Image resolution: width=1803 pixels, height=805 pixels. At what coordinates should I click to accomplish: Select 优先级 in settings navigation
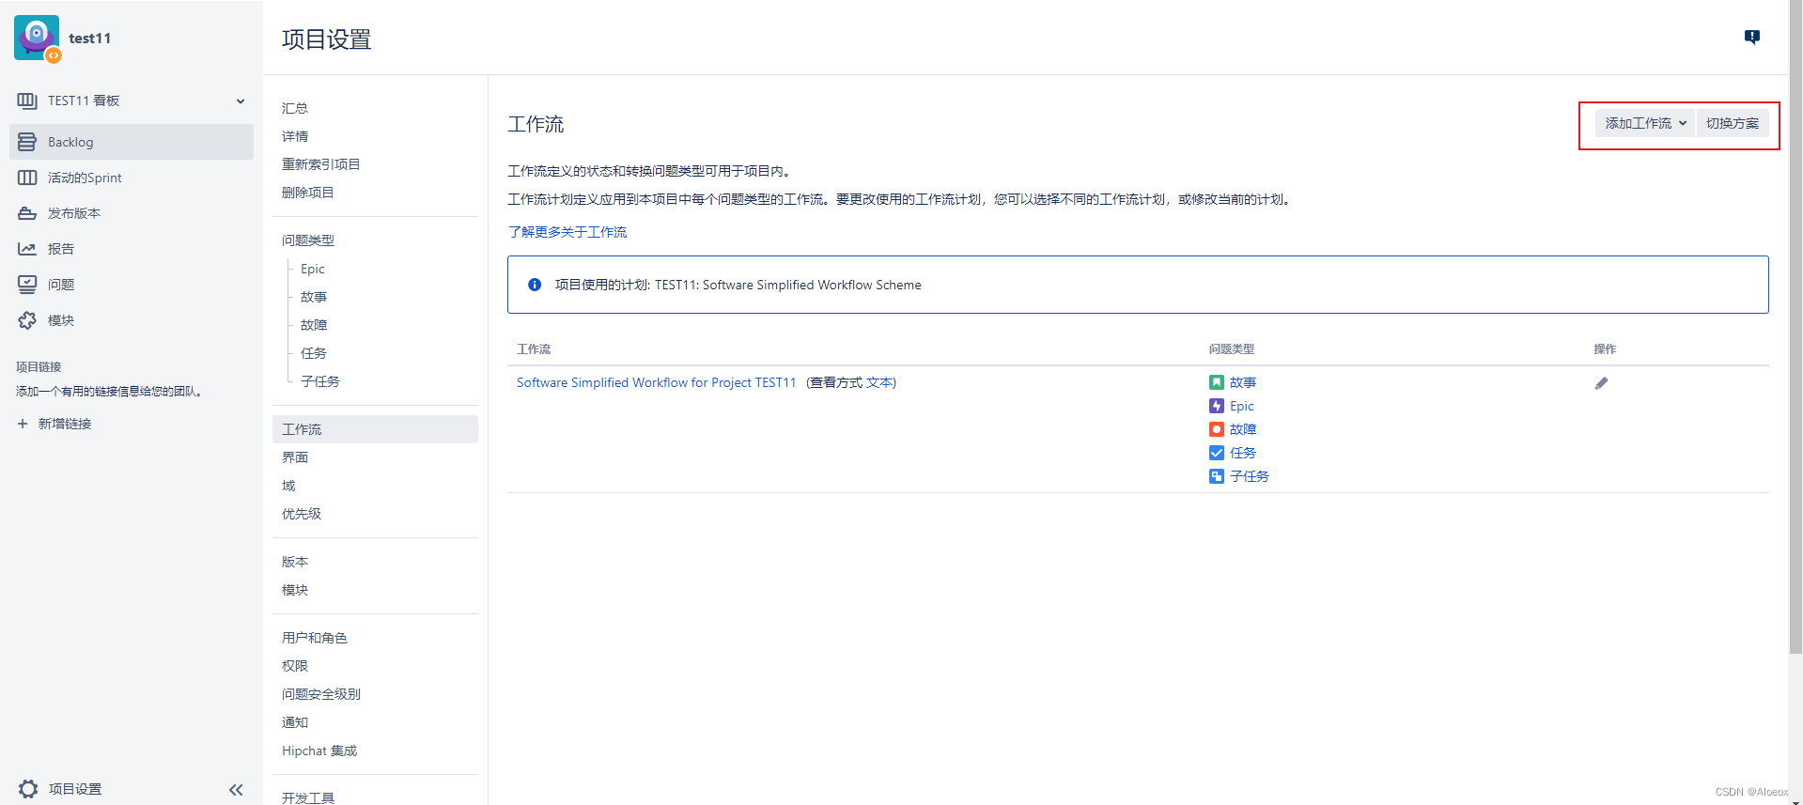[302, 514]
